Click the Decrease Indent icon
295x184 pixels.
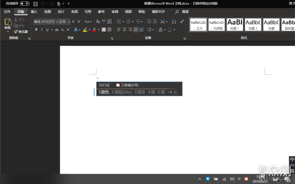(x=149, y=21)
